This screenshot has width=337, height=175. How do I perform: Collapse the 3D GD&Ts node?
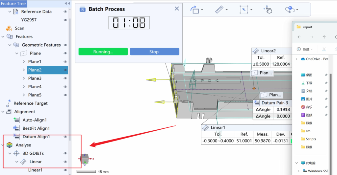tap(10, 153)
